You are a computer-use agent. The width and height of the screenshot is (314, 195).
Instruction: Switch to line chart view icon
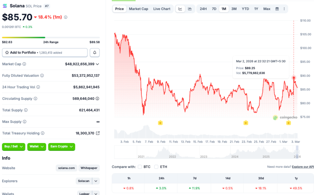(180, 9)
